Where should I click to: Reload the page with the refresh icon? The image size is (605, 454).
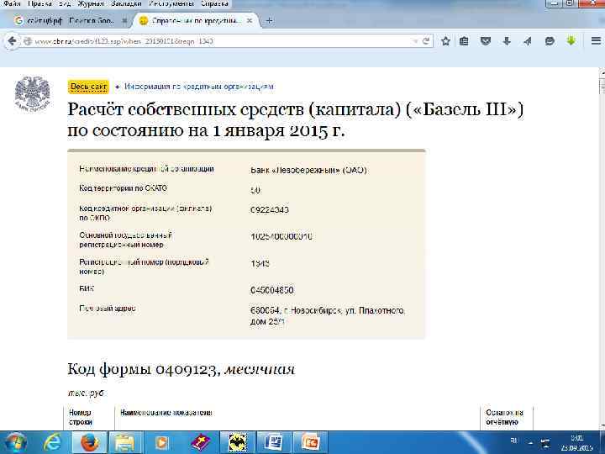pos(426,41)
